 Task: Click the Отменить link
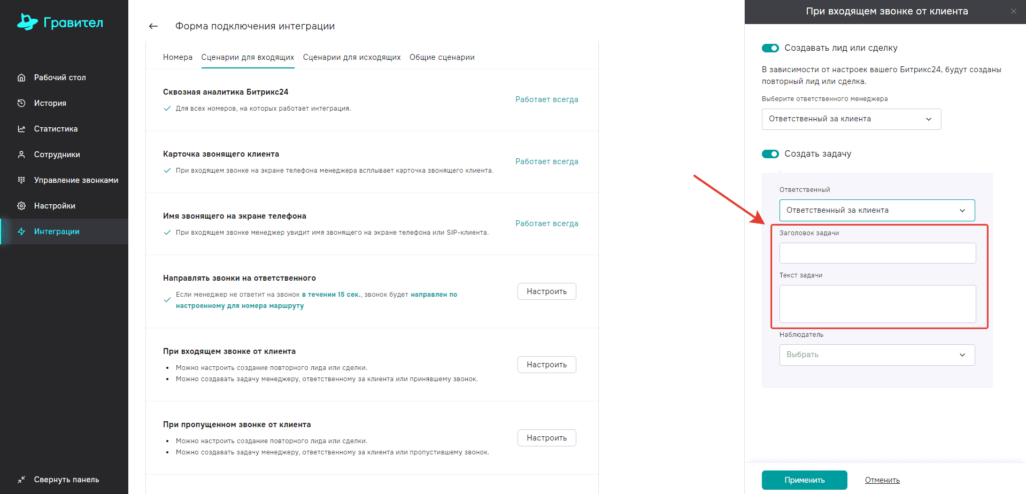point(882,480)
